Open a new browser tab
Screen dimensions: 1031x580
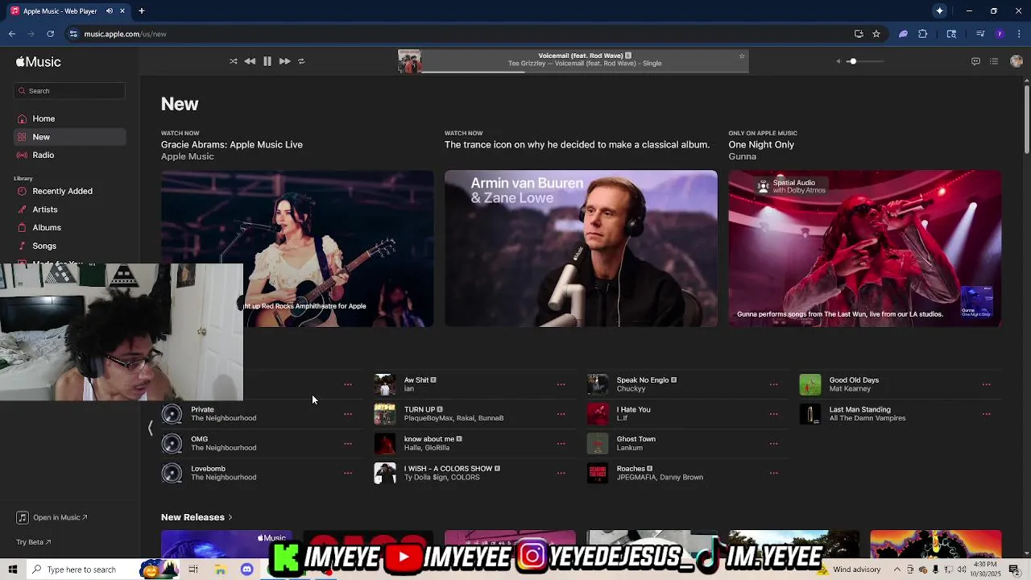click(x=141, y=11)
